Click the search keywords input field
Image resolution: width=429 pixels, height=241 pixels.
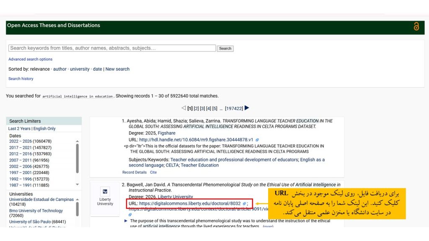(x=112, y=48)
